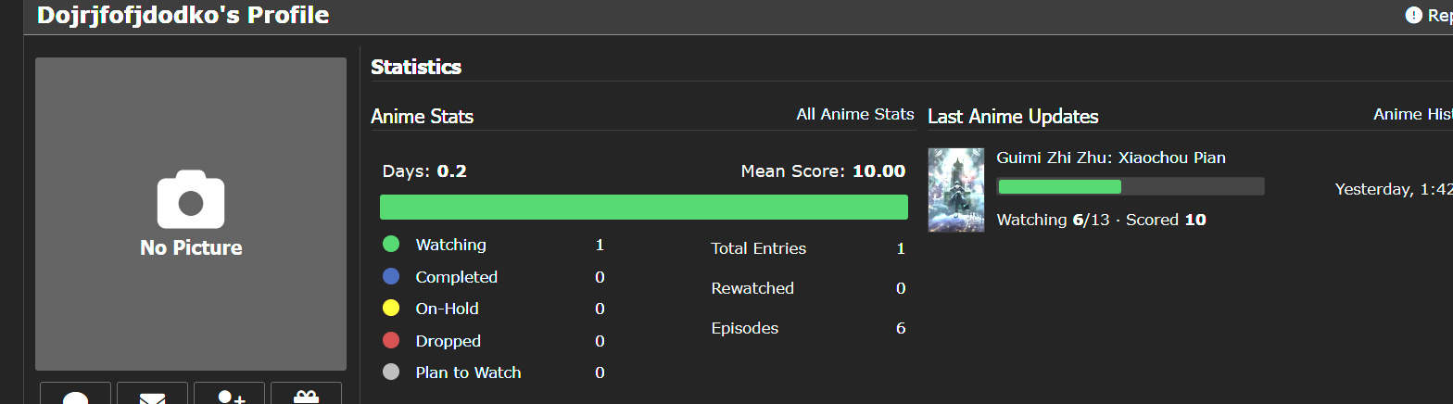Click the green anime stats bar
This screenshot has height=404, width=1453.
643,208
